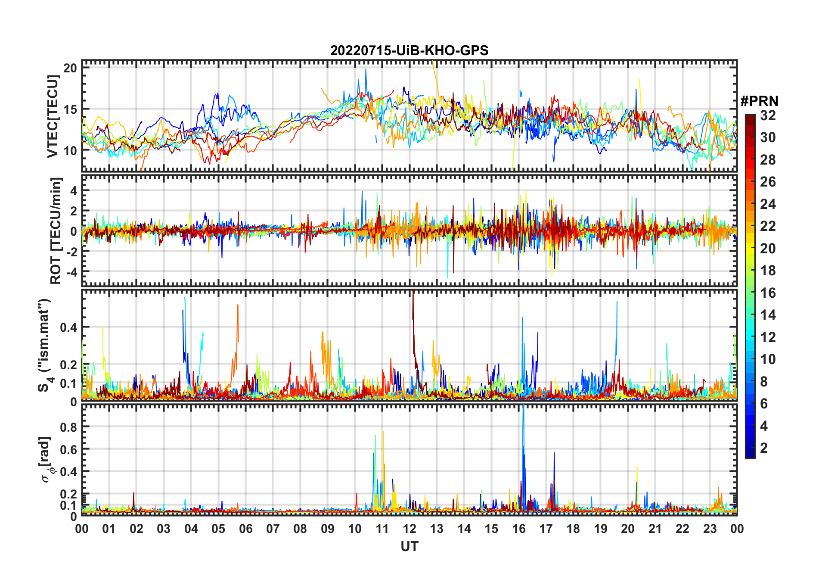Click the S4 ("ism.mat") axis label
Viewport: 819px width, 573px height.
[45, 345]
